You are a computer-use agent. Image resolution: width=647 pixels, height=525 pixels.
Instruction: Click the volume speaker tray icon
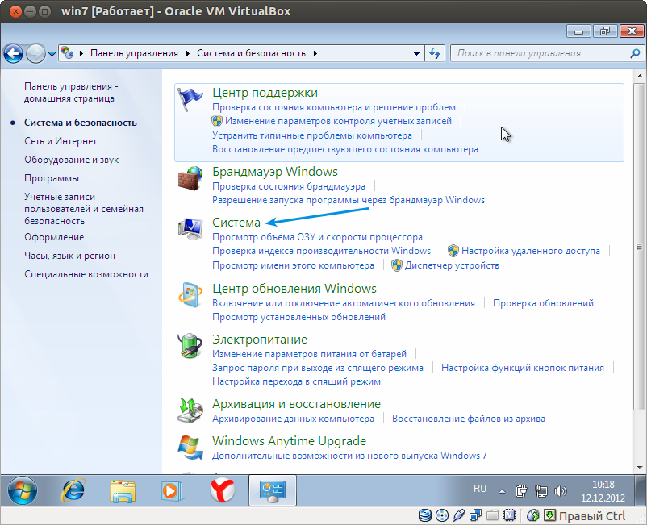pos(561,491)
